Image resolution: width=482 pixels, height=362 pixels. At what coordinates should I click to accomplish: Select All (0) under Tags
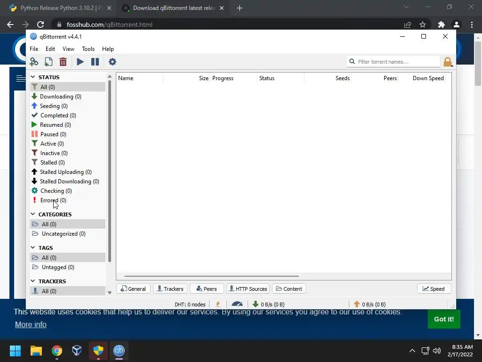click(x=68, y=258)
